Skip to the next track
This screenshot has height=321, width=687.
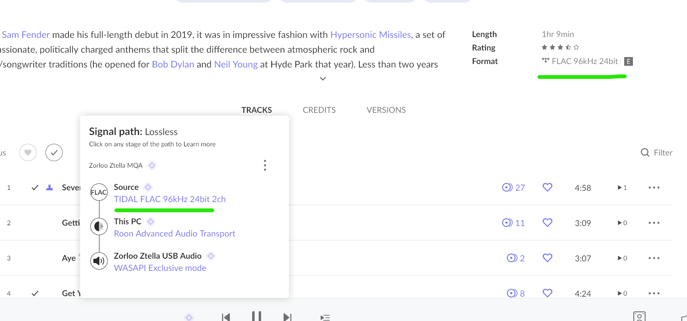point(287,317)
